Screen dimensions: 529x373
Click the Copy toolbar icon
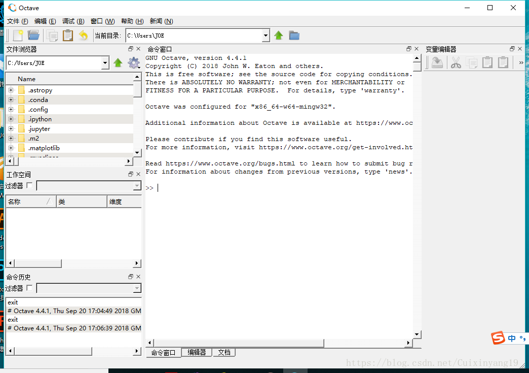click(52, 36)
